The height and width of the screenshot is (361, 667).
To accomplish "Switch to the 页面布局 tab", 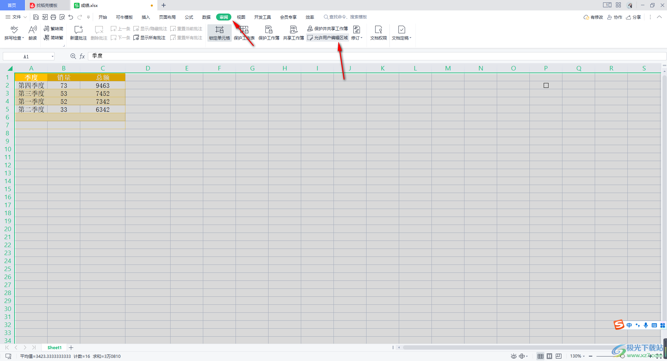I will point(167,17).
